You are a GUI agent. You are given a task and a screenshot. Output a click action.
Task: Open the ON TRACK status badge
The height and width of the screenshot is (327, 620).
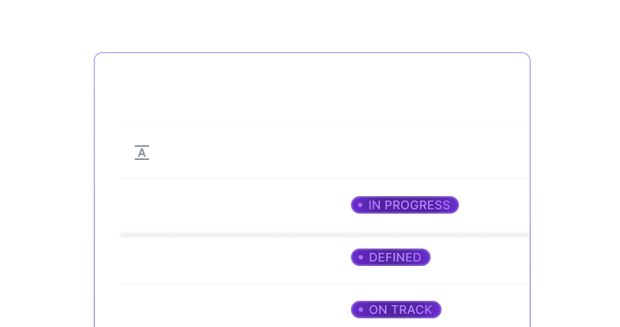click(397, 310)
